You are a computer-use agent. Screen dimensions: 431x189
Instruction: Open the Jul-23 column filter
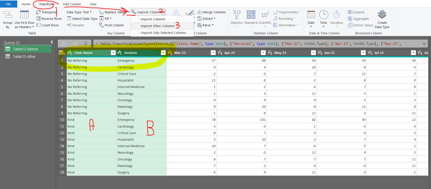click(413, 53)
